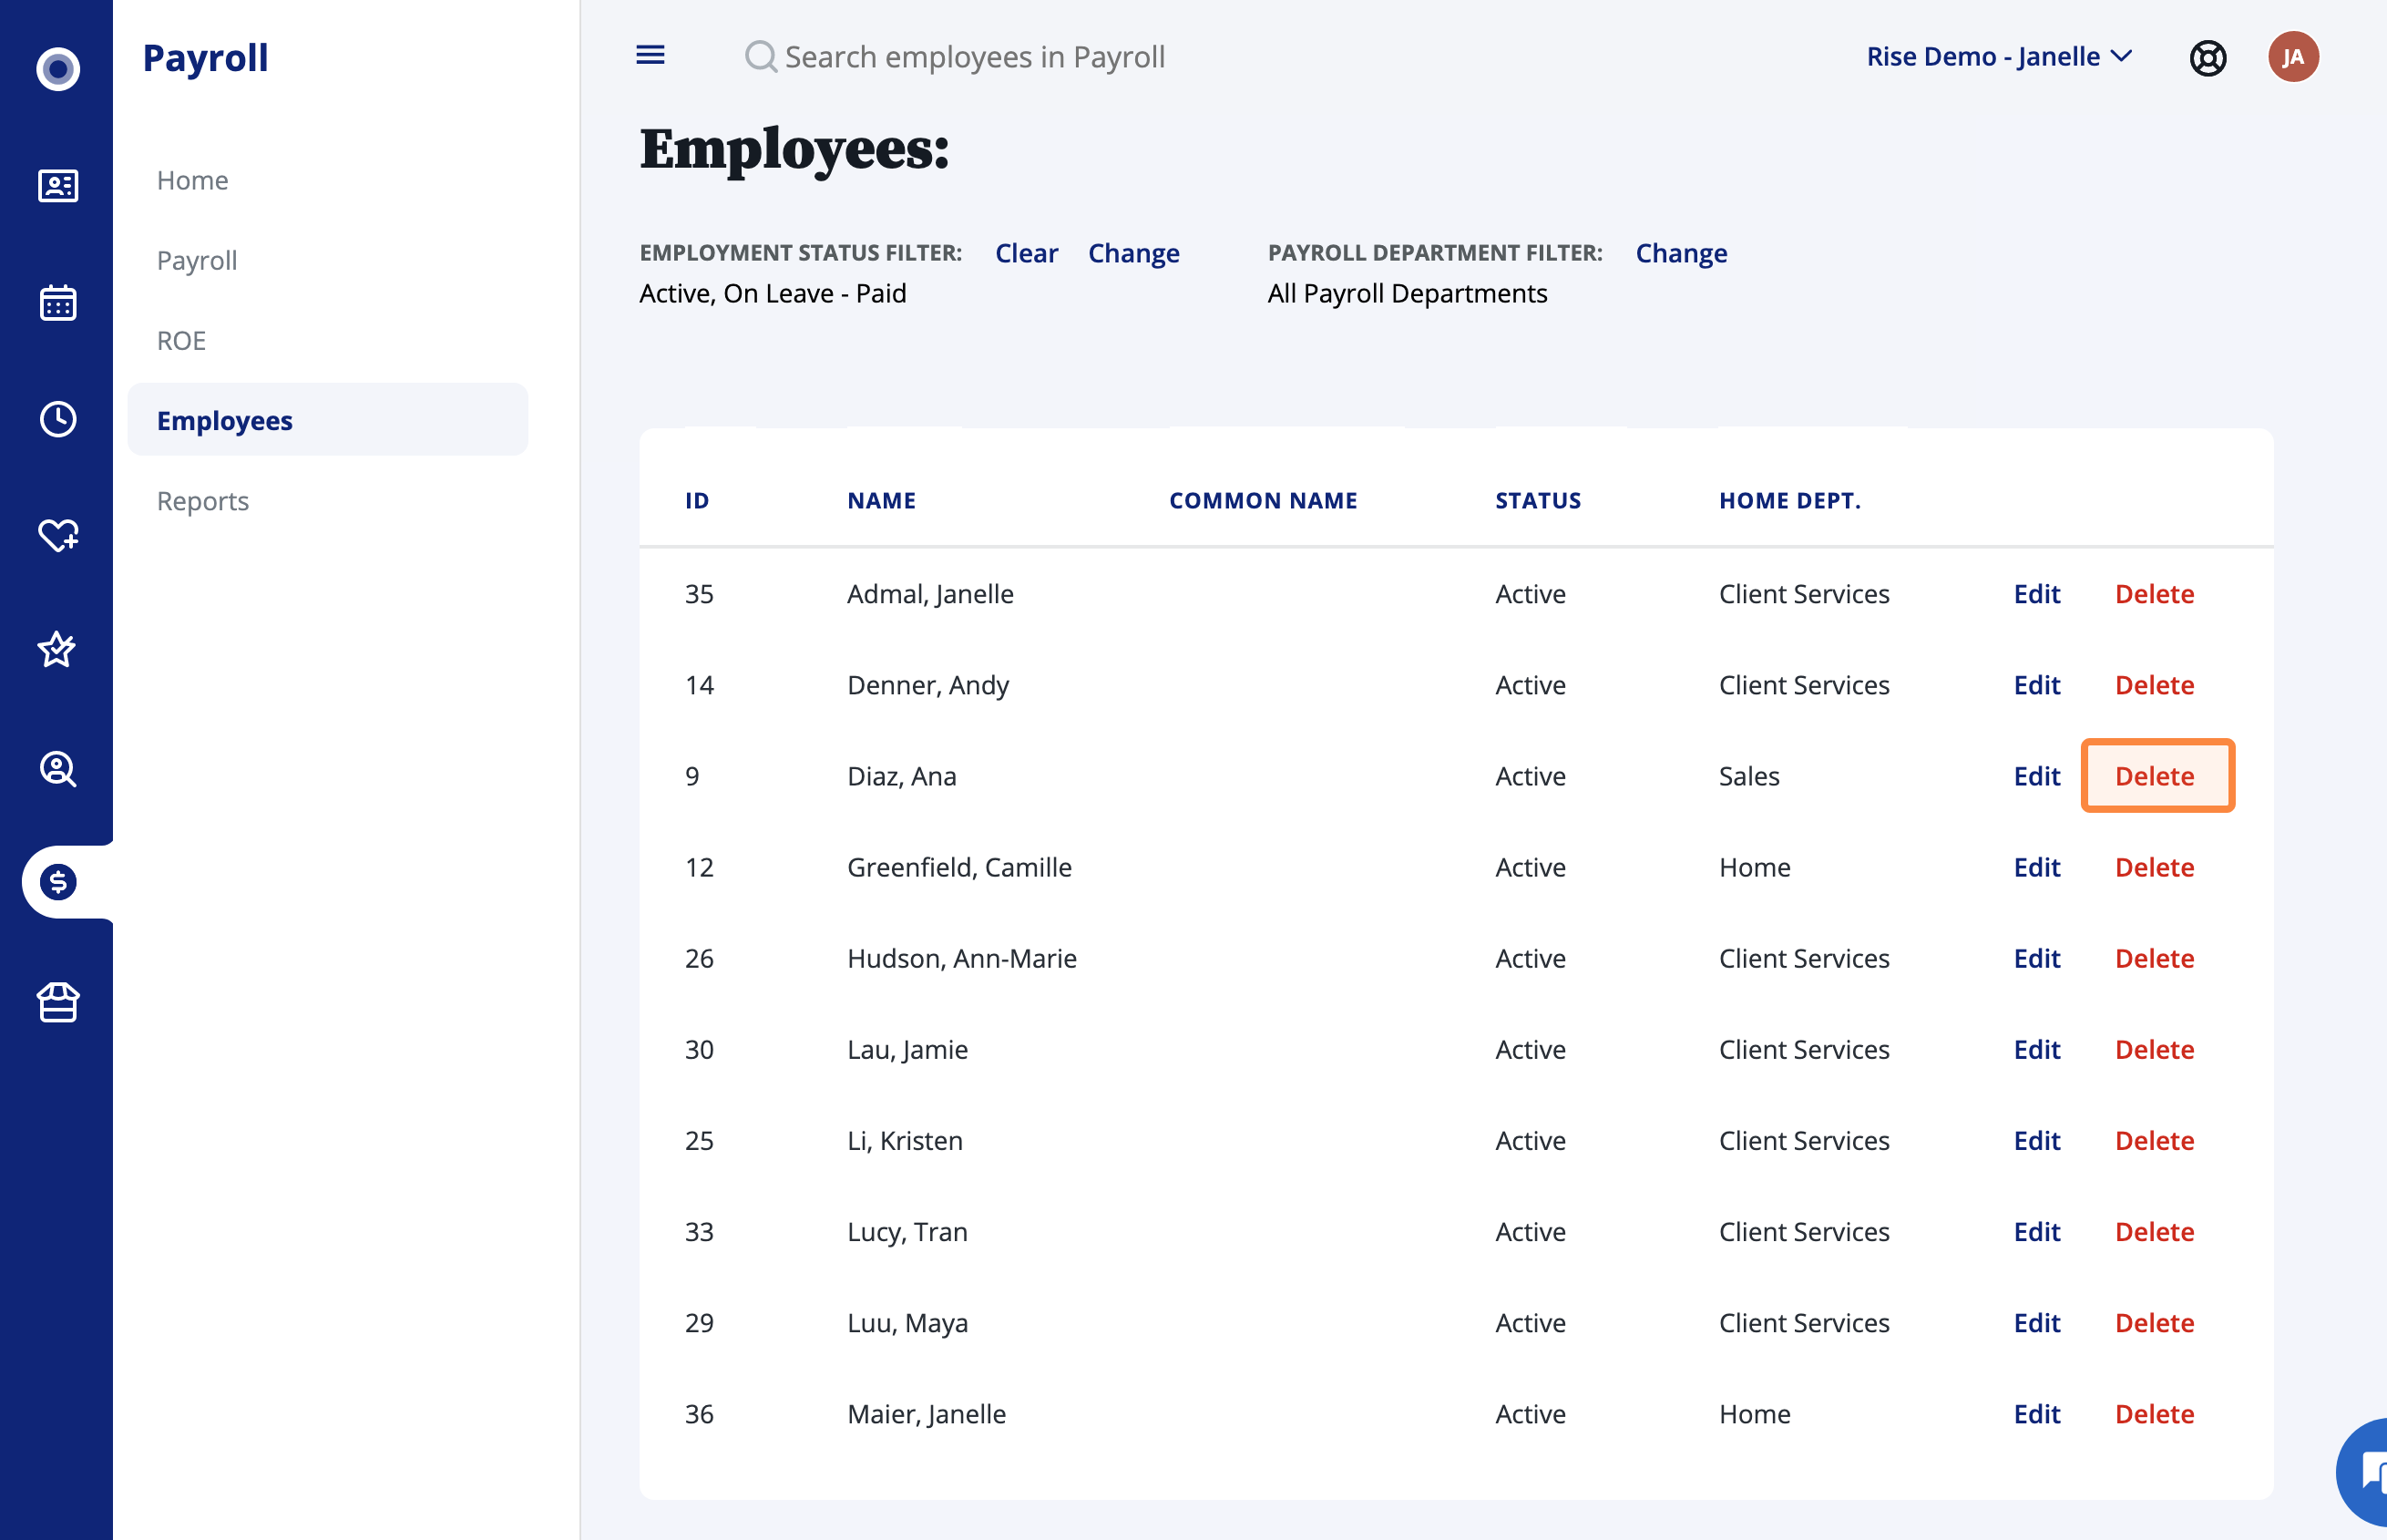Sort by the STATUS column header
The height and width of the screenshot is (1540, 2387).
[x=1539, y=500]
